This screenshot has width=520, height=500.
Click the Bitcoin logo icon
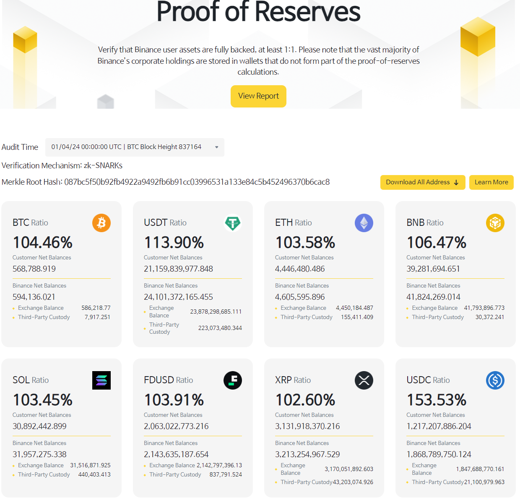coord(101,223)
